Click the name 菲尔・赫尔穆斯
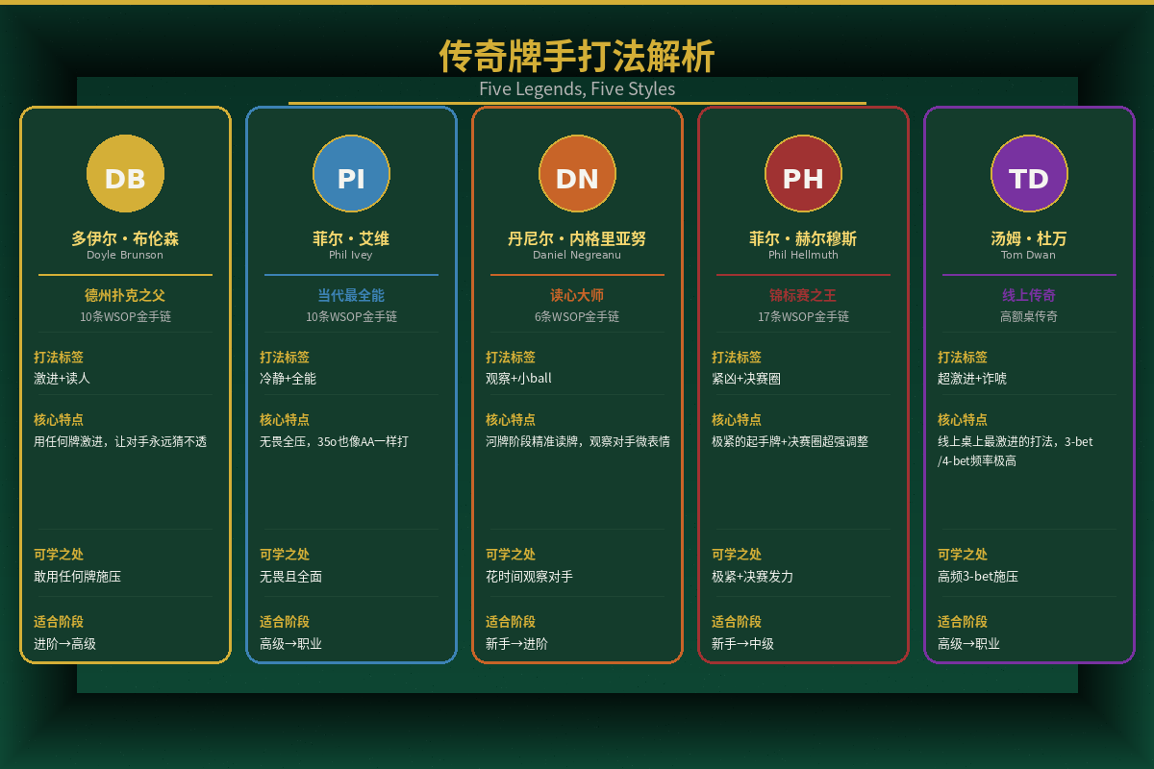 [803, 238]
